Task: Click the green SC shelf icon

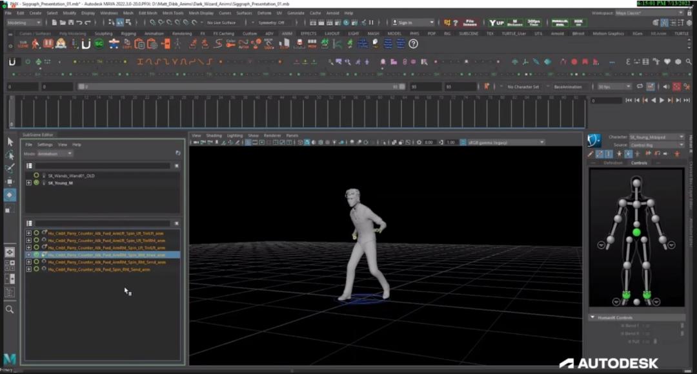Action: pyautogui.click(x=99, y=44)
